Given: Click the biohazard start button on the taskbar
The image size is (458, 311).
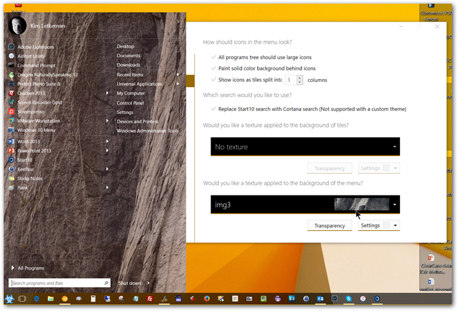Looking at the screenshot, I should tap(9, 299).
